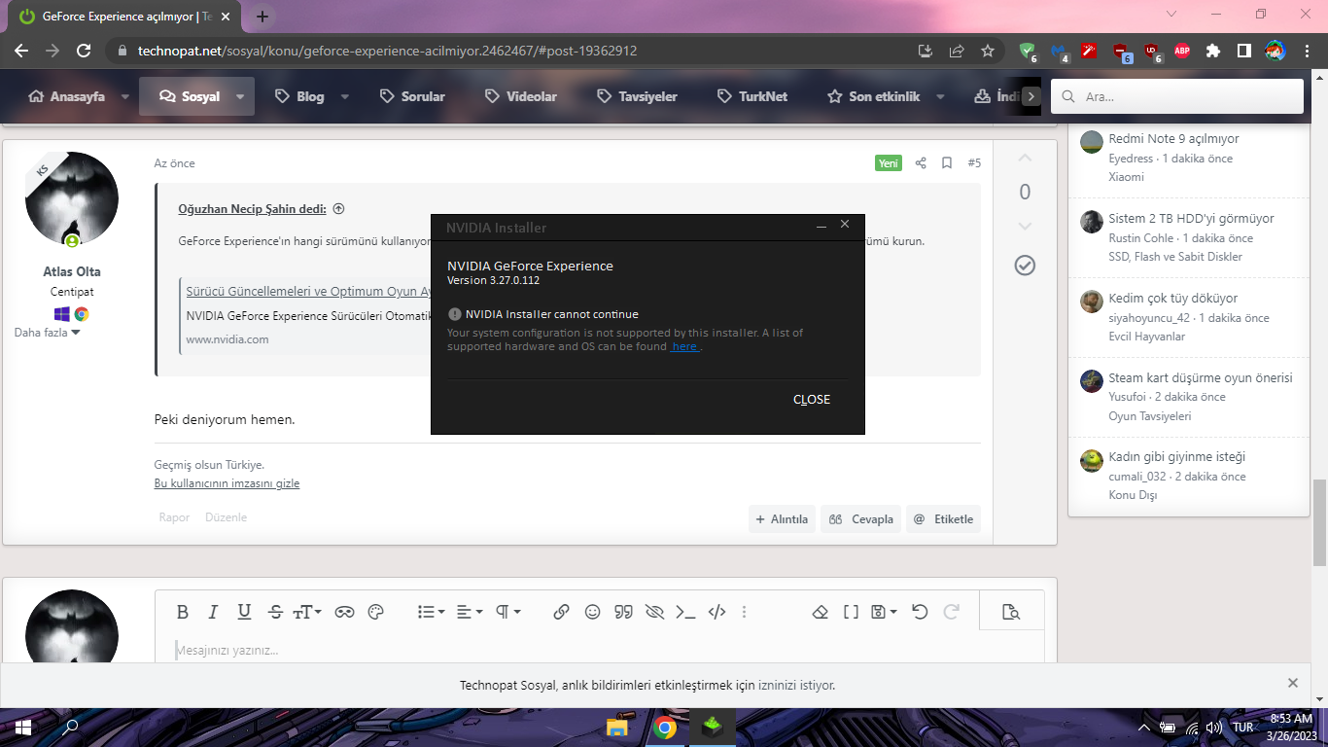Open more editor options with the three dots
This screenshot has height=747, width=1328.
745,612
